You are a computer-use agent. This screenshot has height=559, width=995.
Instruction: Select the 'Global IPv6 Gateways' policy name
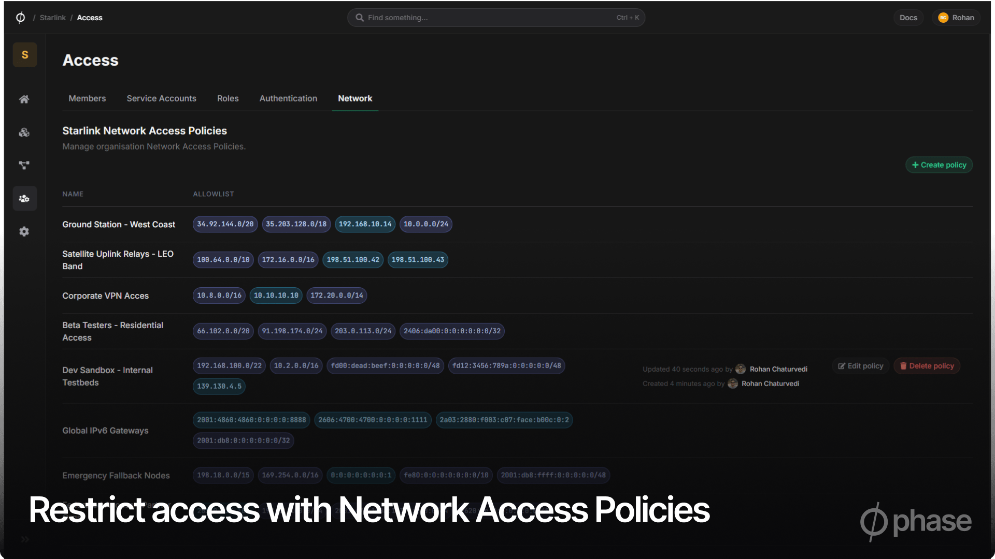pos(106,431)
